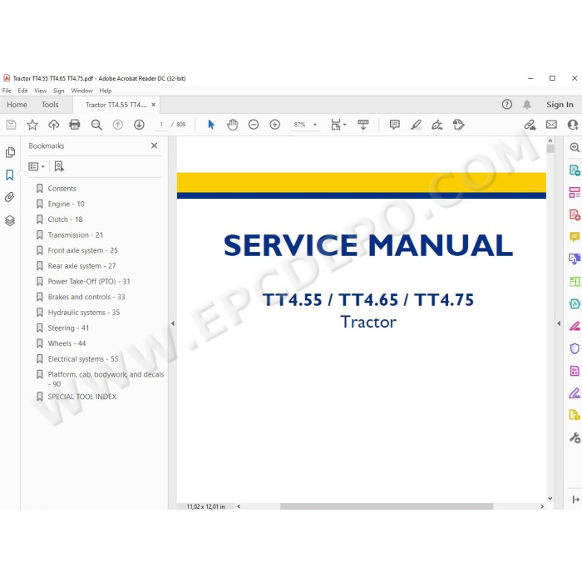Collapse the left navigation pane arrow

tap(173, 323)
